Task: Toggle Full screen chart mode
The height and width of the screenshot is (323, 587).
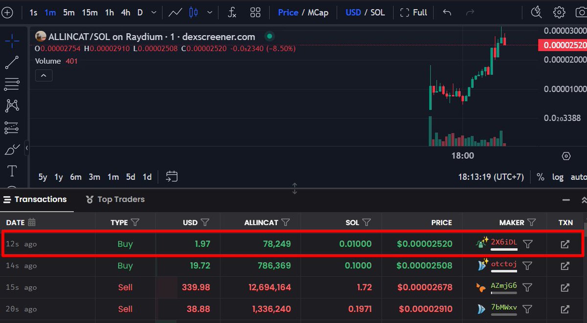Action: tap(413, 13)
